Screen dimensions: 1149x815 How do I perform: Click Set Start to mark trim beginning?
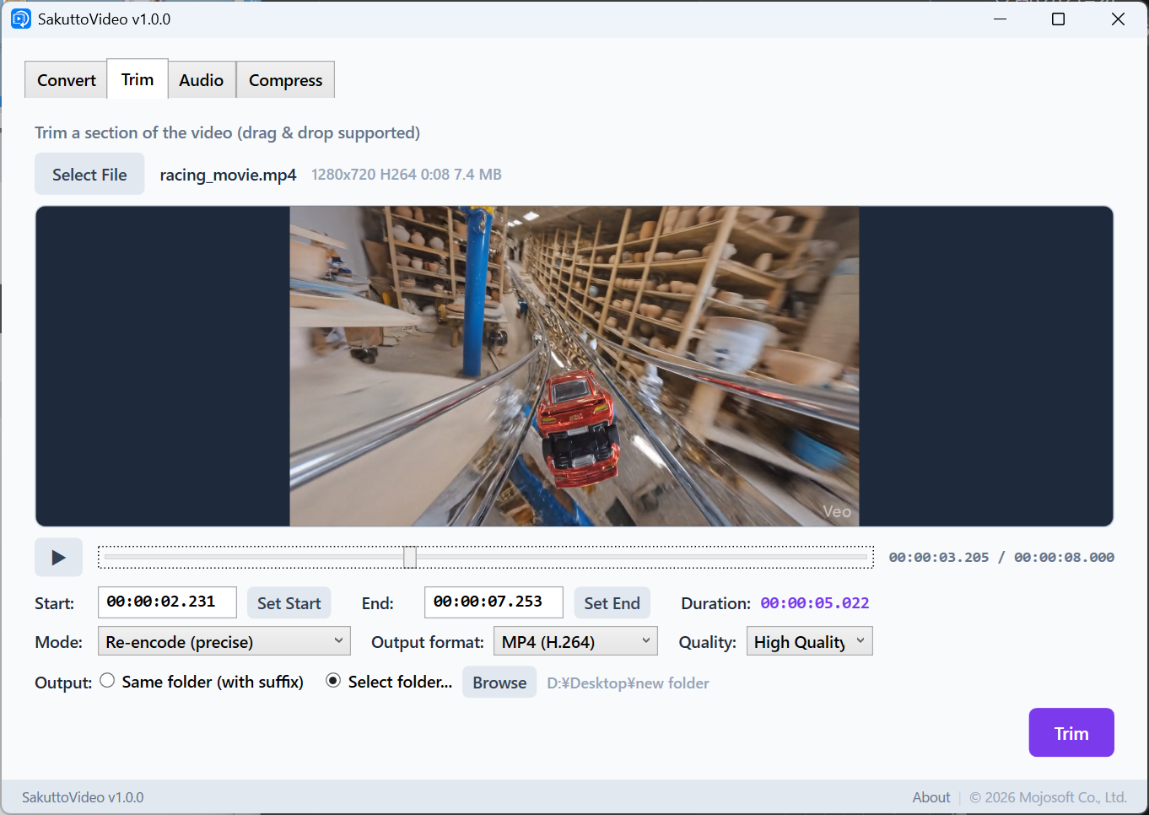289,603
